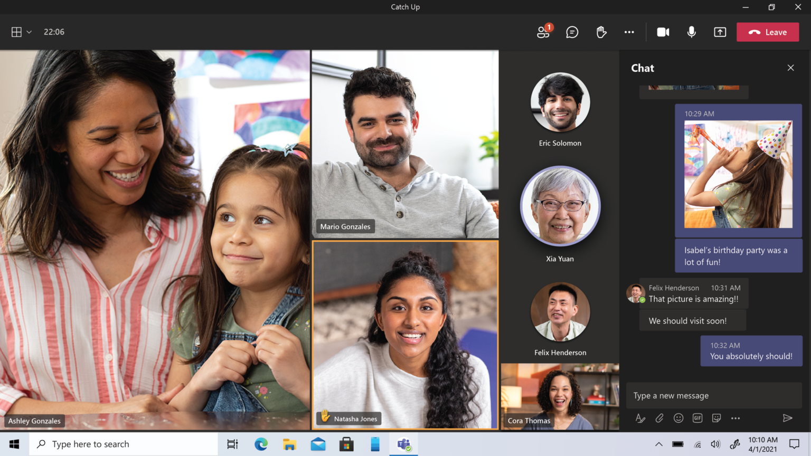Show hidden icons in the system tray
Viewport: 811px width, 456px height.
tap(659, 444)
